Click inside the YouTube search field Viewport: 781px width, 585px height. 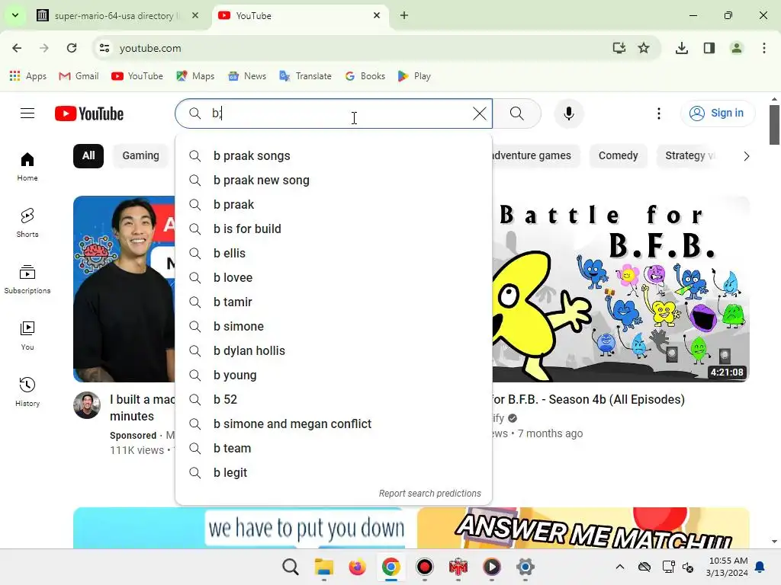point(334,113)
